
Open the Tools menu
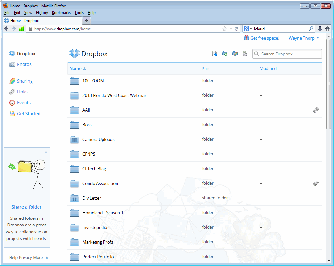(79, 13)
